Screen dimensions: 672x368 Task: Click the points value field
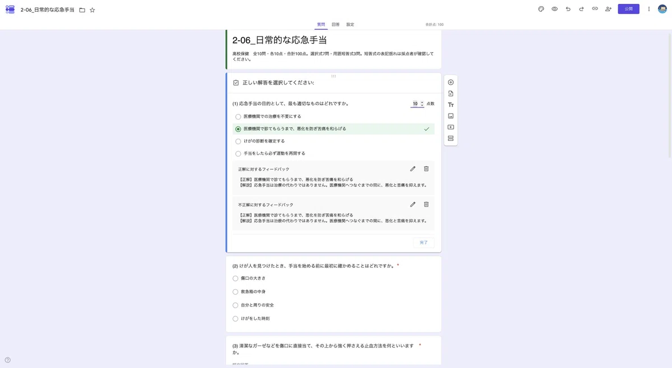click(415, 103)
